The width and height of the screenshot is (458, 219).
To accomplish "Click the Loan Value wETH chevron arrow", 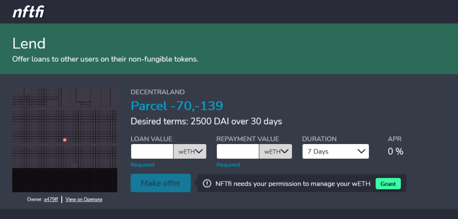I will click(199, 151).
